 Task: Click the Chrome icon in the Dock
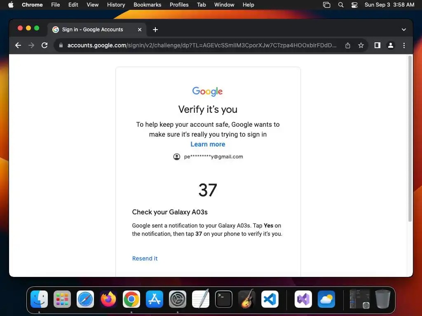[131, 299]
